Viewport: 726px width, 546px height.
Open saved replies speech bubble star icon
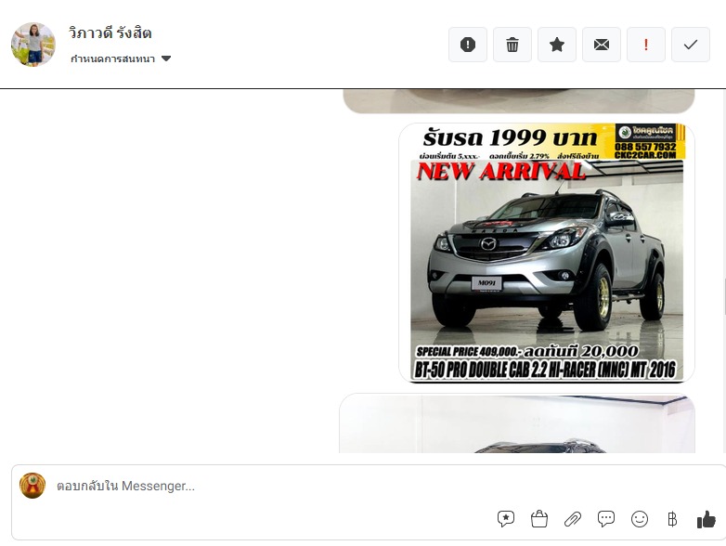click(x=506, y=519)
